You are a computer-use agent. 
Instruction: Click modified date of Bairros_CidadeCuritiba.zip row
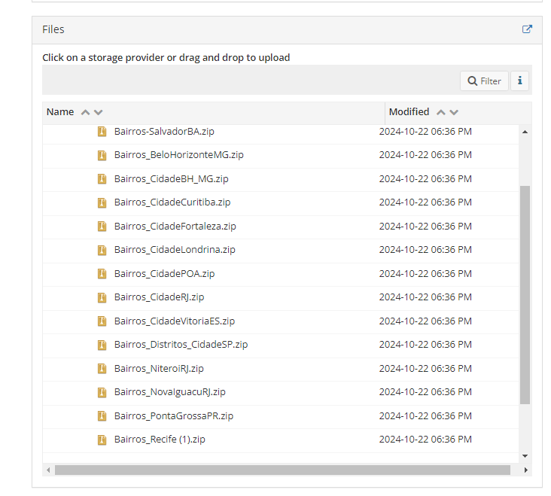(425, 202)
